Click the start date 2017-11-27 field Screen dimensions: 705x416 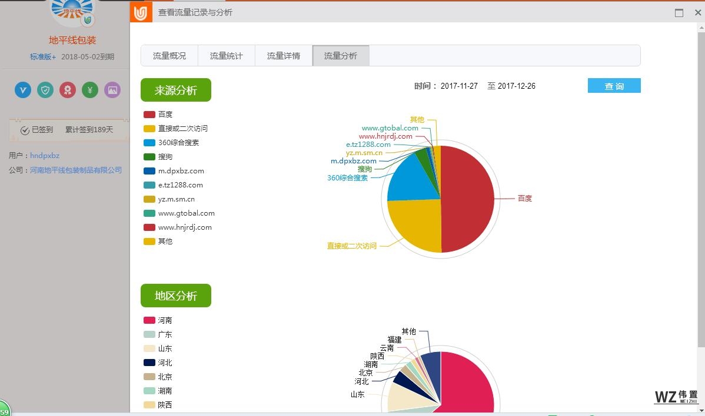click(459, 86)
